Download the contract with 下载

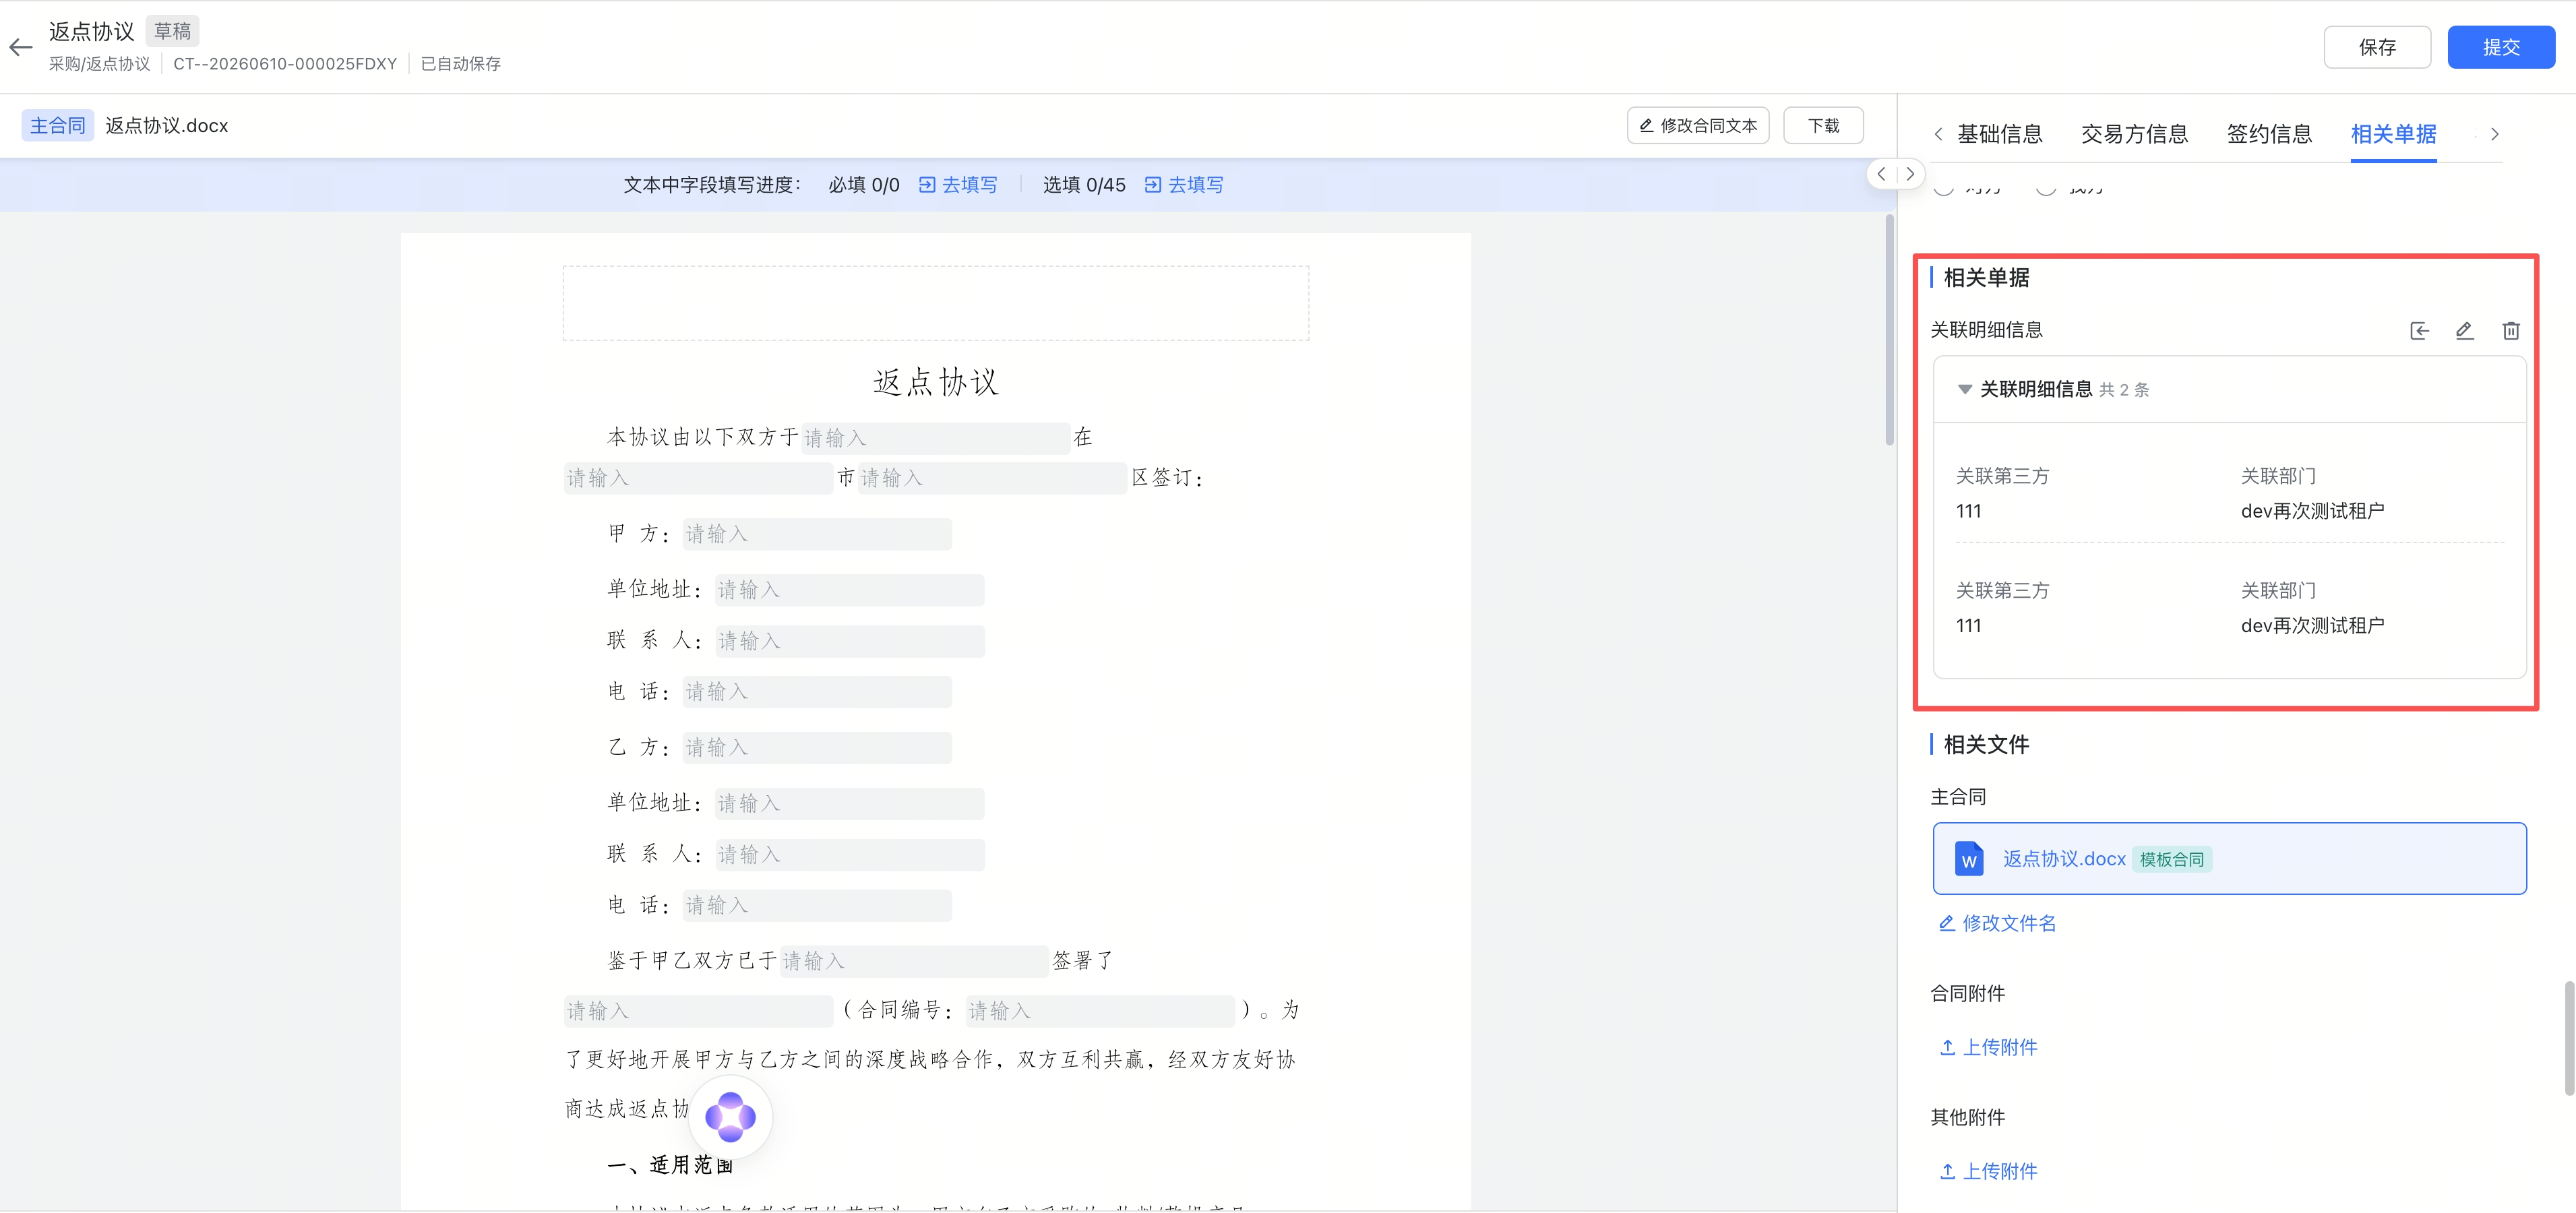click(x=1823, y=125)
